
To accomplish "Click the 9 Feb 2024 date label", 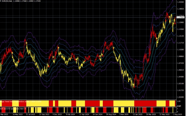I will click(x=70, y=115).
